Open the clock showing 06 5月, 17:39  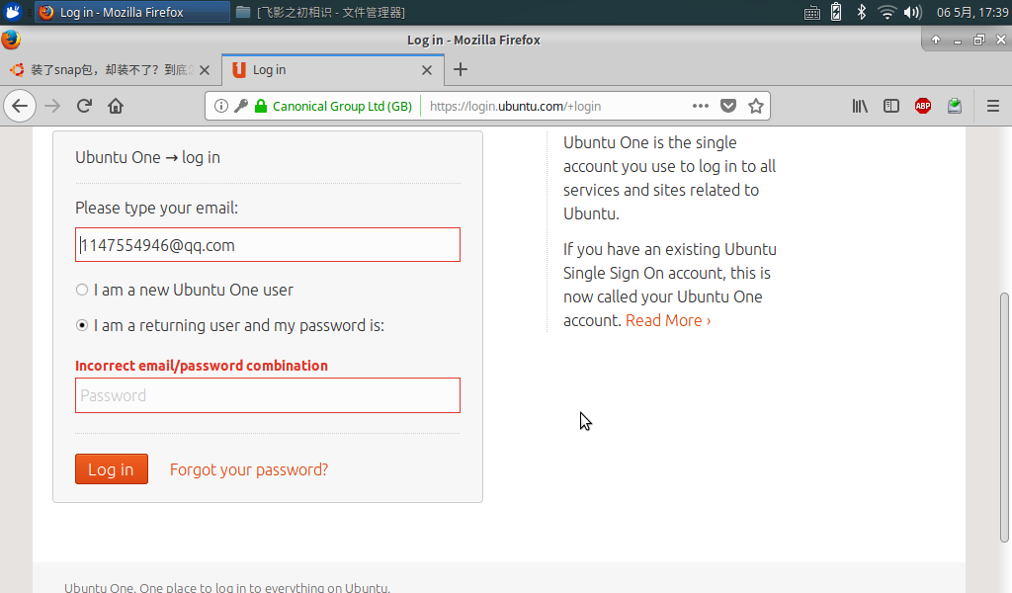[x=972, y=12]
